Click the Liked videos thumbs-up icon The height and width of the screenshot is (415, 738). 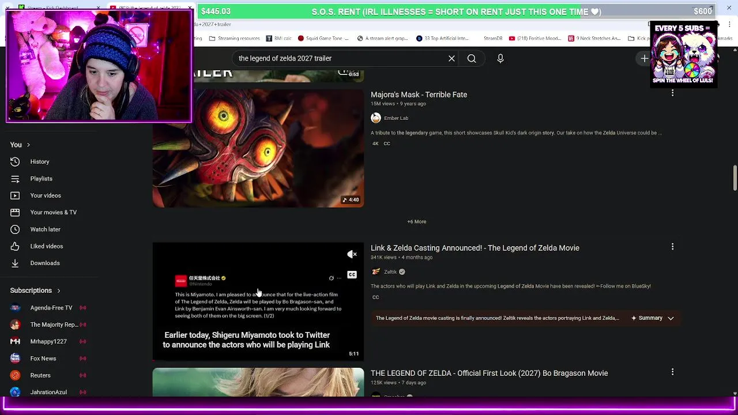pyautogui.click(x=15, y=246)
